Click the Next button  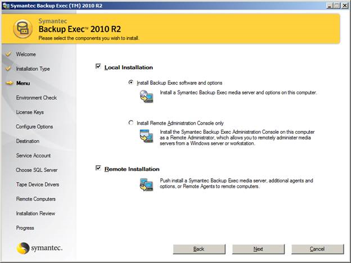coord(258,249)
